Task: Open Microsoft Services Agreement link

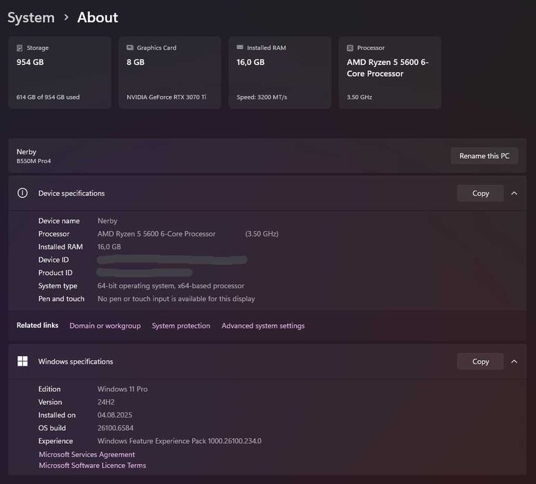Action: pyautogui.click(x=87, y=454)
